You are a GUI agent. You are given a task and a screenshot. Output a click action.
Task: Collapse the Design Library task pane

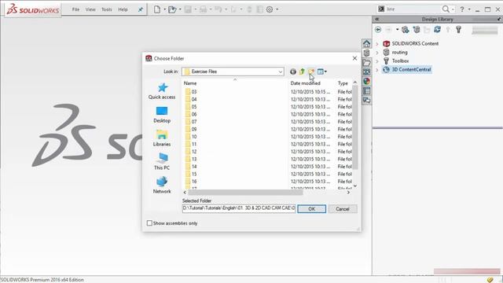pyautogui.click(x=377, y=19)
